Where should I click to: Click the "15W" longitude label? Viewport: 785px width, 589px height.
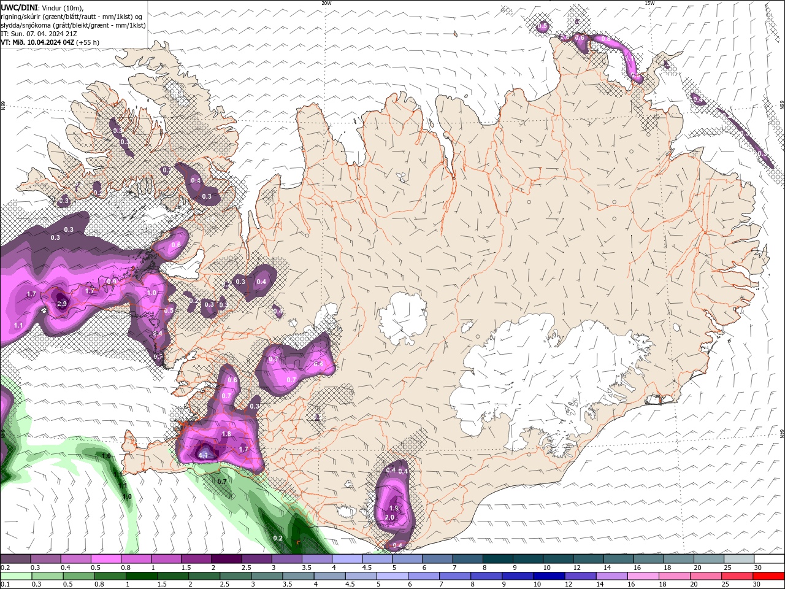[649, 3]
